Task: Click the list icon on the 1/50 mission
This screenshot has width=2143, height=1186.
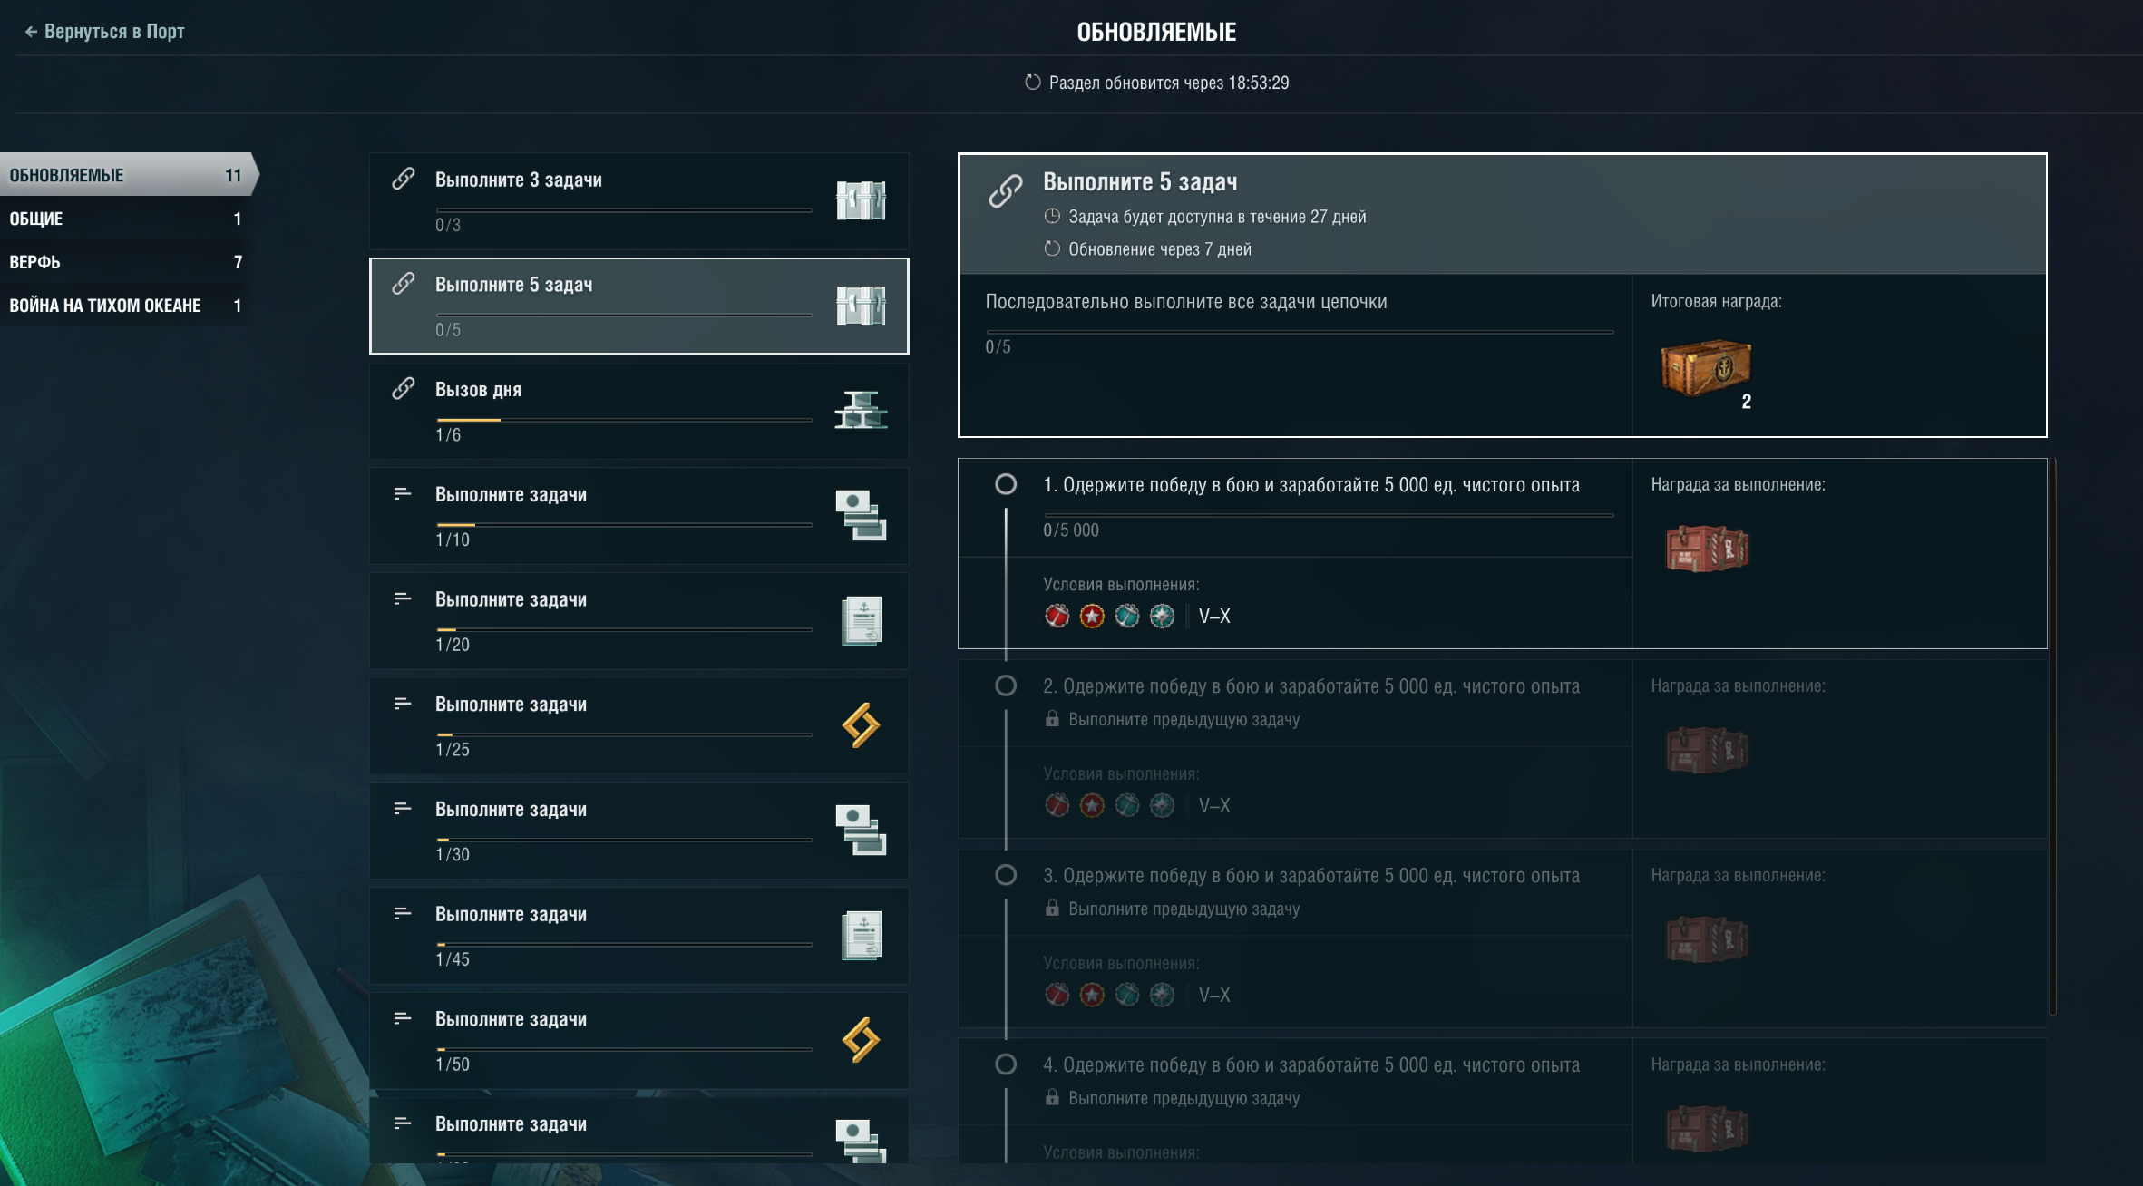Action: pos(403,1018)
